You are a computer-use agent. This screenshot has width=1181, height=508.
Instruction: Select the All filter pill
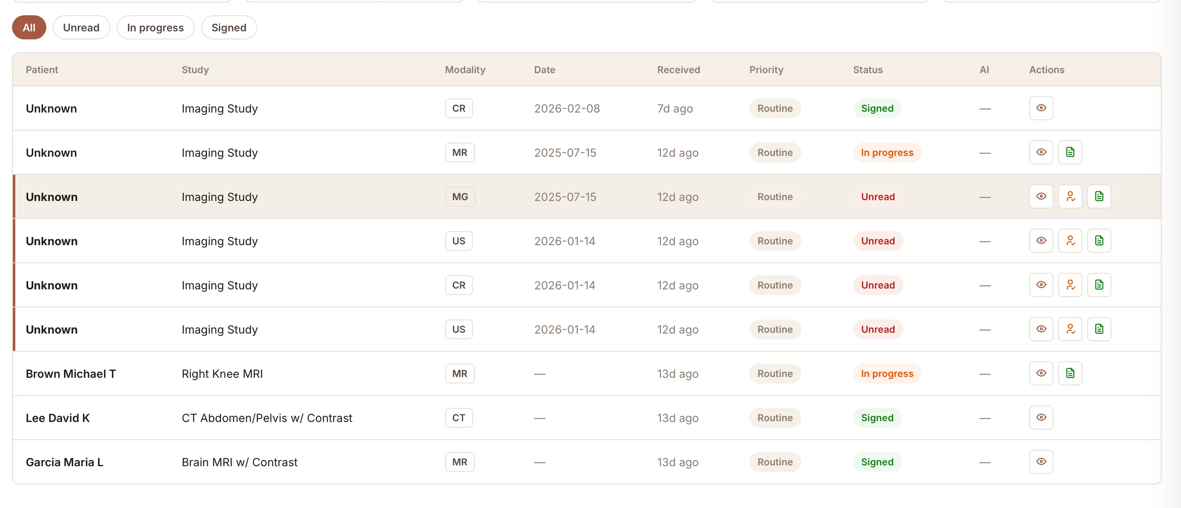[x=29, y=27]
